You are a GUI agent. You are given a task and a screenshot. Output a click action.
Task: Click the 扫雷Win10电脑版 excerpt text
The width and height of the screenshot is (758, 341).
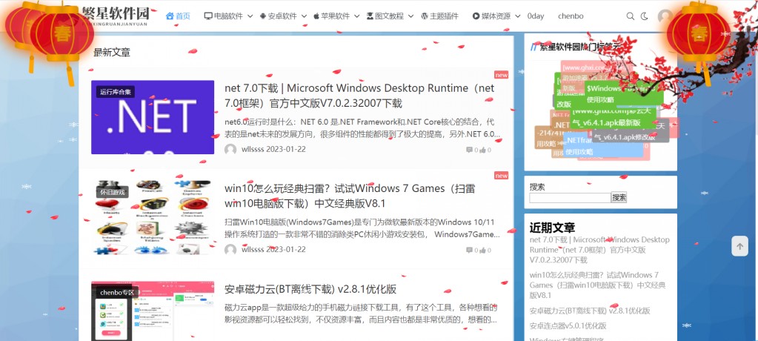pos(362,228)
